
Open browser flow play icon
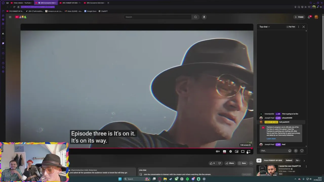tap(306, 7)
